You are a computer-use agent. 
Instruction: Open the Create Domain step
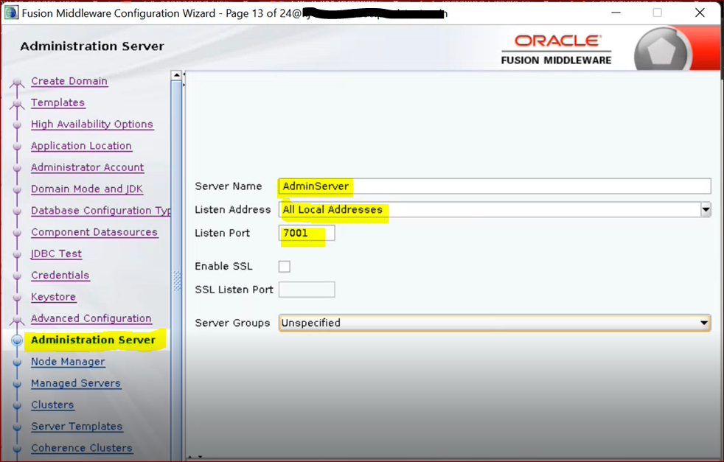tap(69, 81)
